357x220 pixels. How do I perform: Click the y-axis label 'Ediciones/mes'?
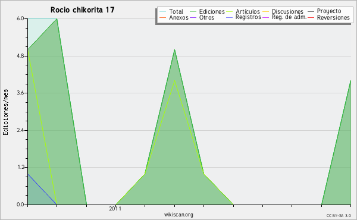(x=5, y=112)
